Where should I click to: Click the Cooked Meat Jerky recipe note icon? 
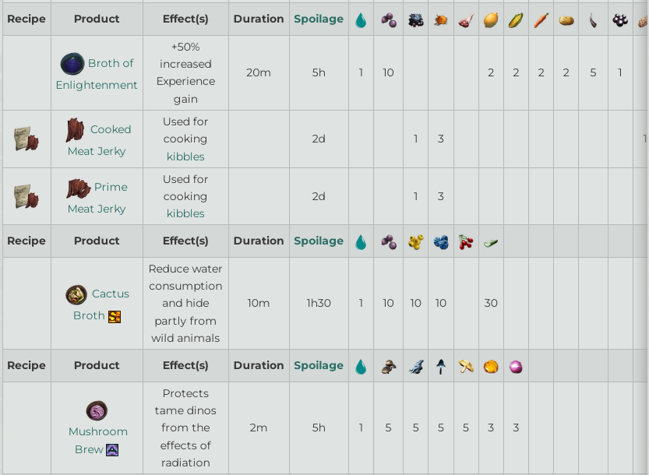[x=26, y=139]
